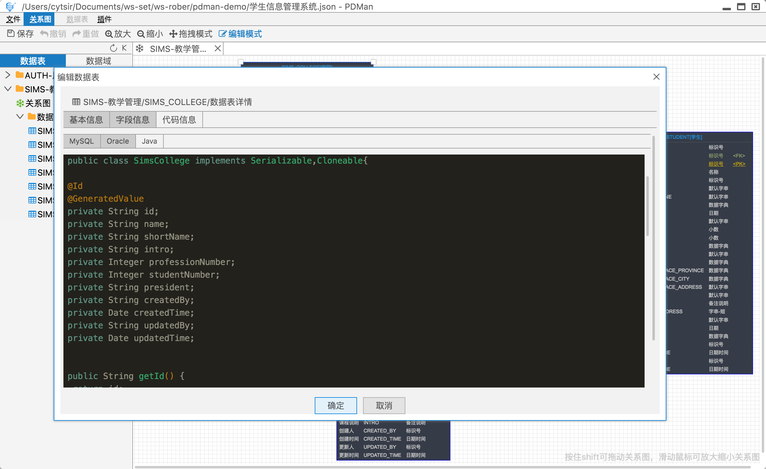Activate drag mode (拖拽模式) icon
Viewport: 766px width, 469px height.
click(x=173, y=34)
